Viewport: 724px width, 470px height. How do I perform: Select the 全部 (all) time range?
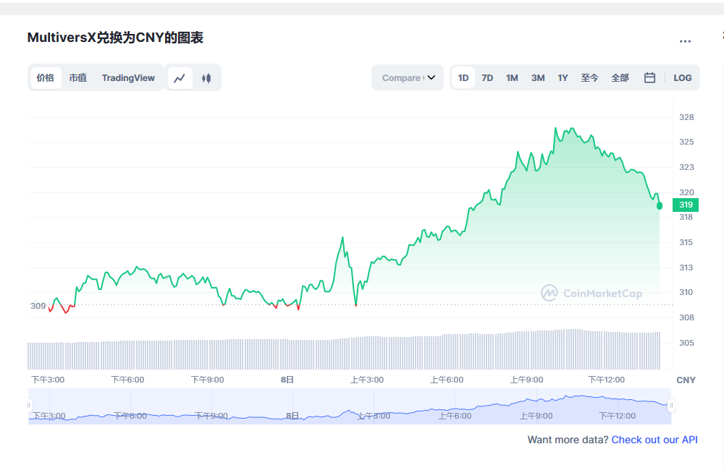(620, 78)
